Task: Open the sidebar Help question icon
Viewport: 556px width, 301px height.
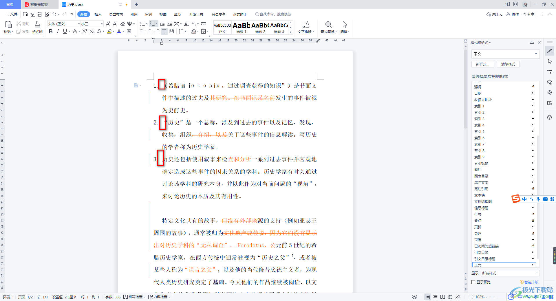Action: (550, 118)
